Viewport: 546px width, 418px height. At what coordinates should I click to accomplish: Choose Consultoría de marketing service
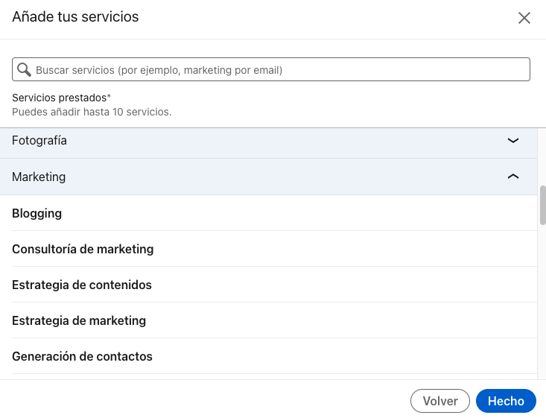click(83, 249)
